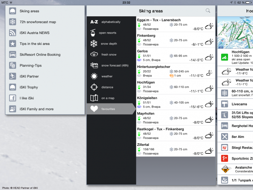Open the 60-110 cm snow info row
253x190 pixels.
coord(235,93)
